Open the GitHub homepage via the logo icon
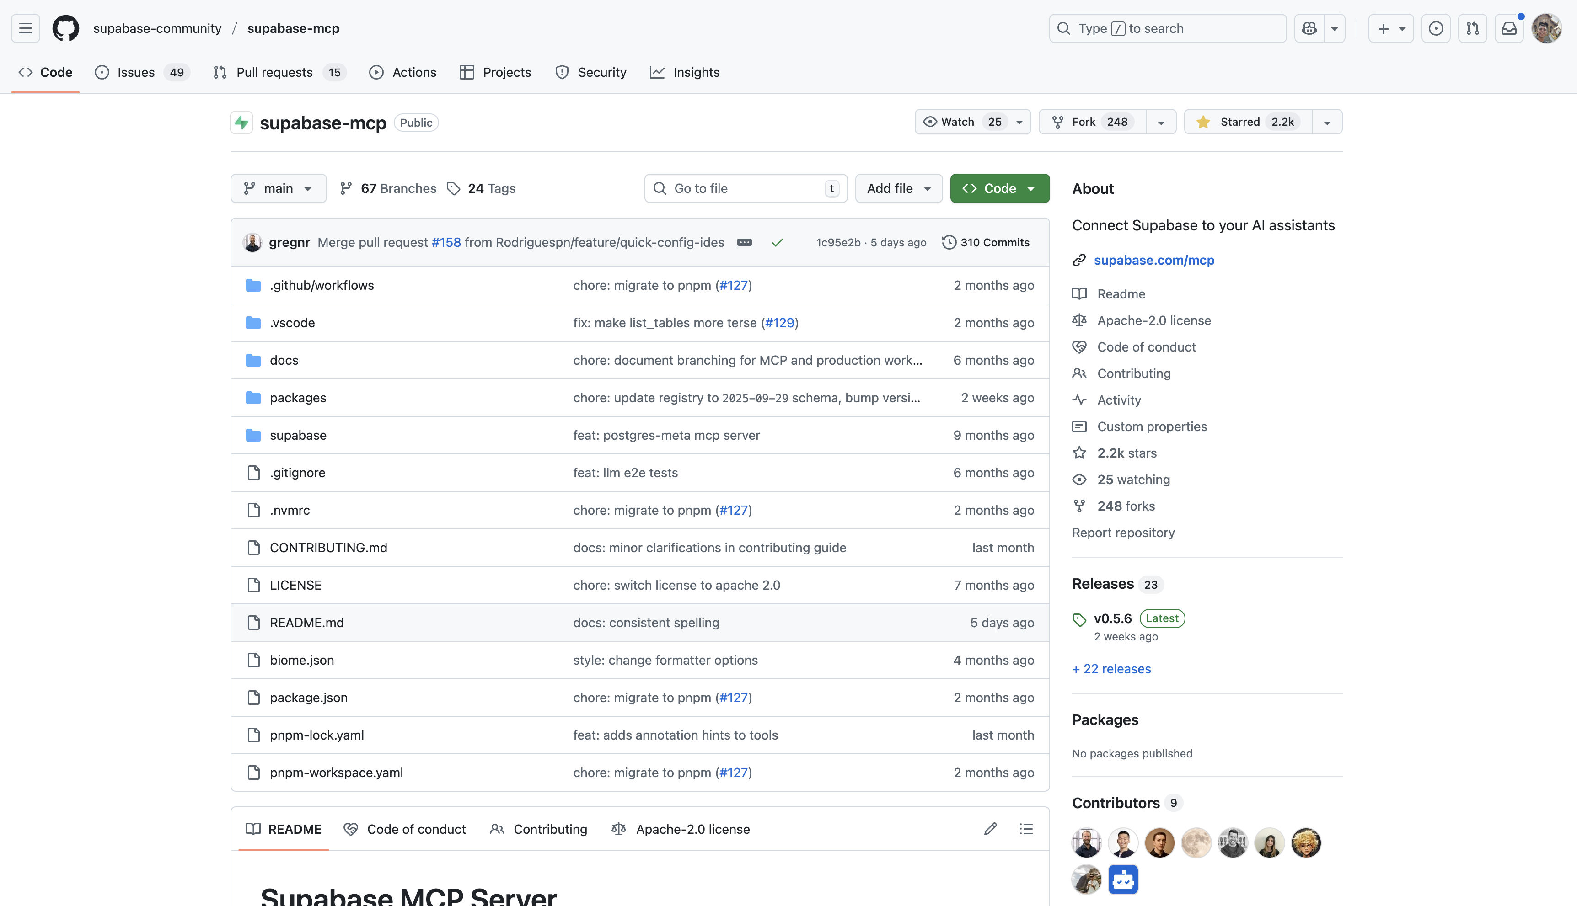The height and width of the screenshot is (906, 1577). click(65, 28)
